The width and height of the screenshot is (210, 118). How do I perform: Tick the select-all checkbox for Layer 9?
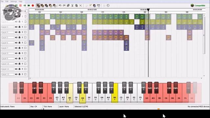coord(25,58)
